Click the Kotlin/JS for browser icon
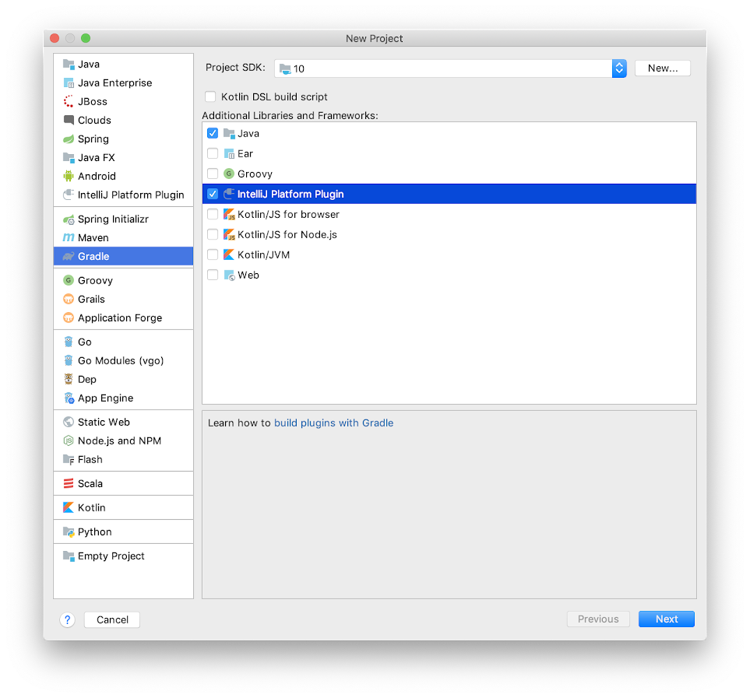This screenshot has height=698, width=750. [x=229, y=214]
